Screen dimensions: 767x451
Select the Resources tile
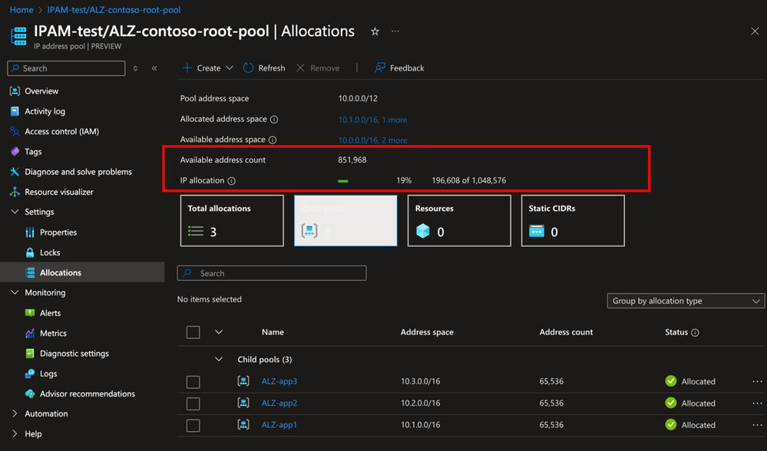point(459,221)
